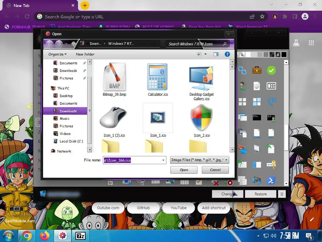Click navigation pane scroll up arrow
The height and width of the screenshot is (242, 322).
90,62
